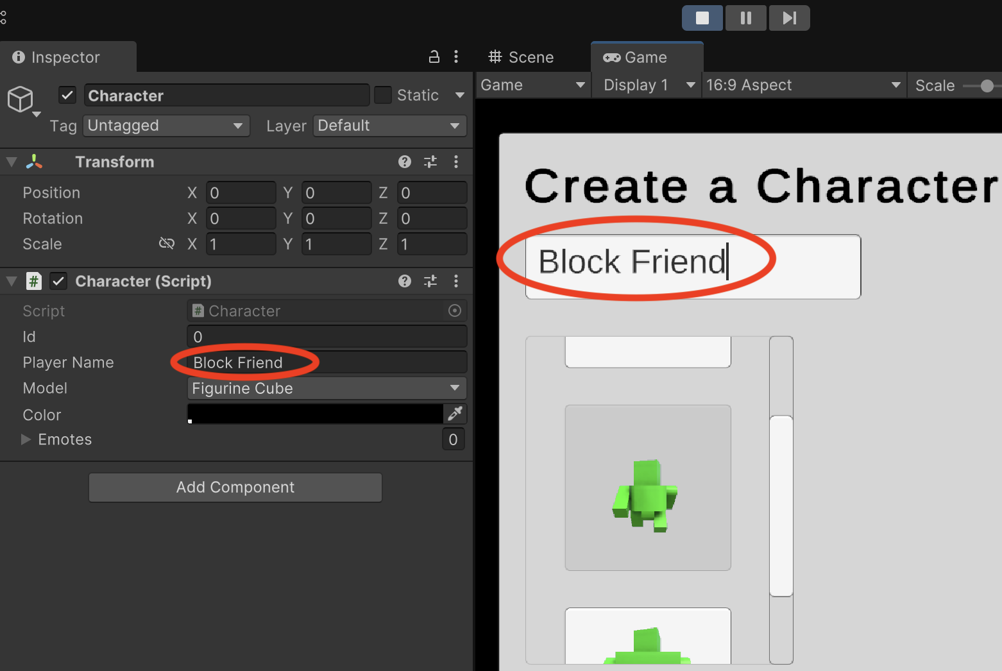Enable the Static checkbox

tap(383, 96)
